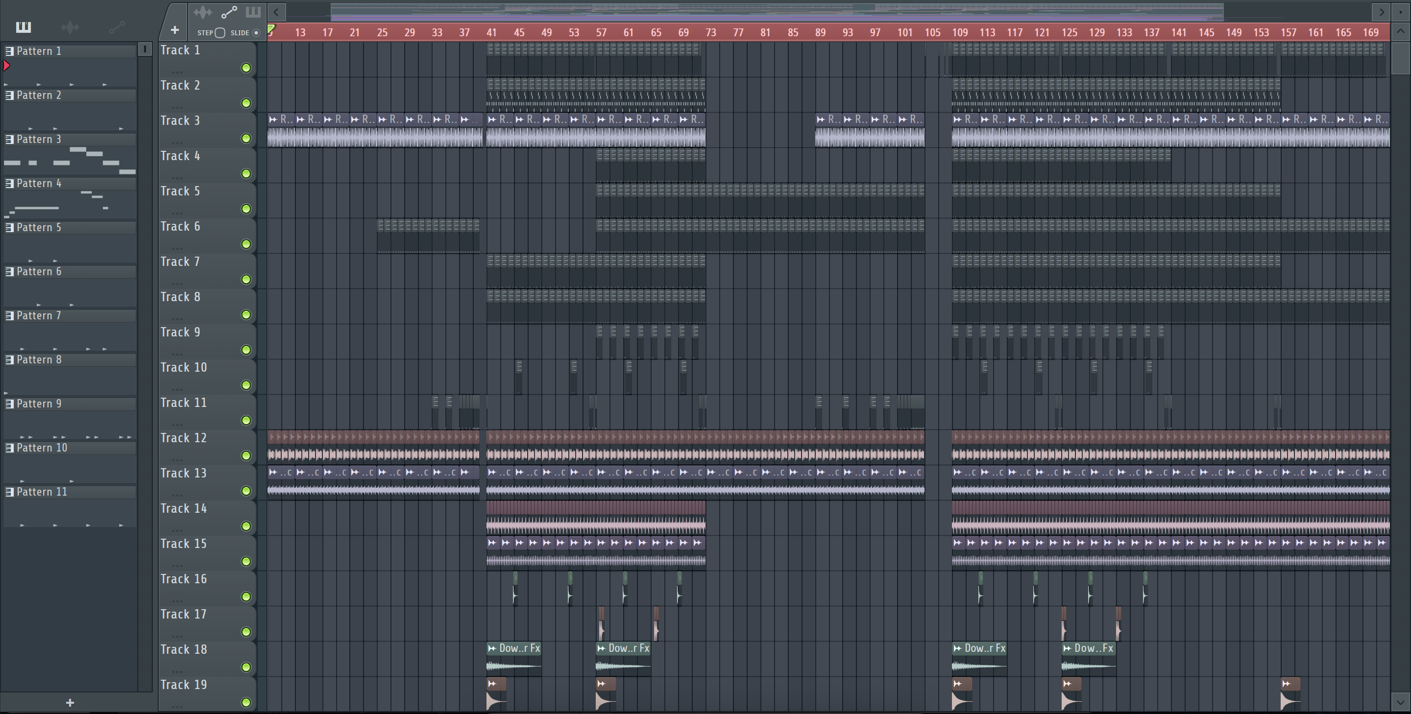Select the Track 6 header

(x=207, y=236)
